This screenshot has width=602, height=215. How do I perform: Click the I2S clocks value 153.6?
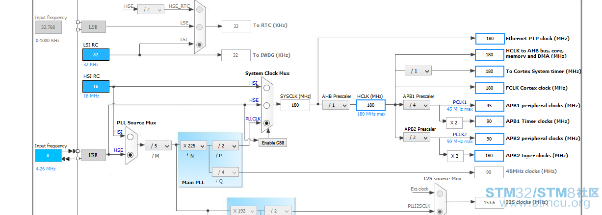click(489, 202)
